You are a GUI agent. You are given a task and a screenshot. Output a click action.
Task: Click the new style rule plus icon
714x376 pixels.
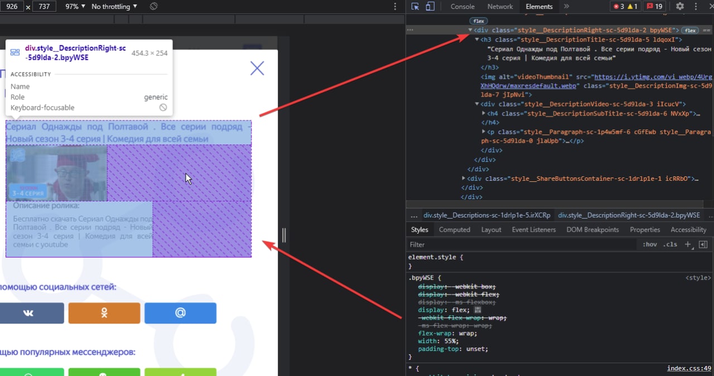[688, 244]
